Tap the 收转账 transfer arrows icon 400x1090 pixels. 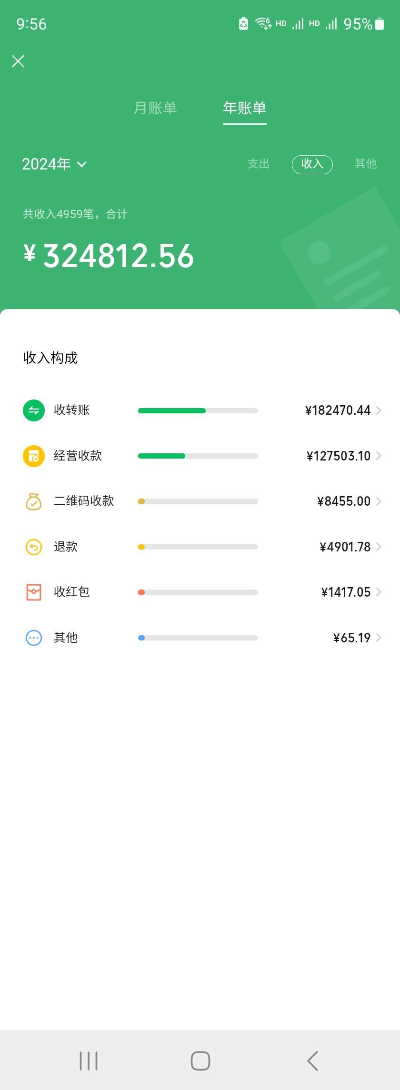(x=34, y=410)
